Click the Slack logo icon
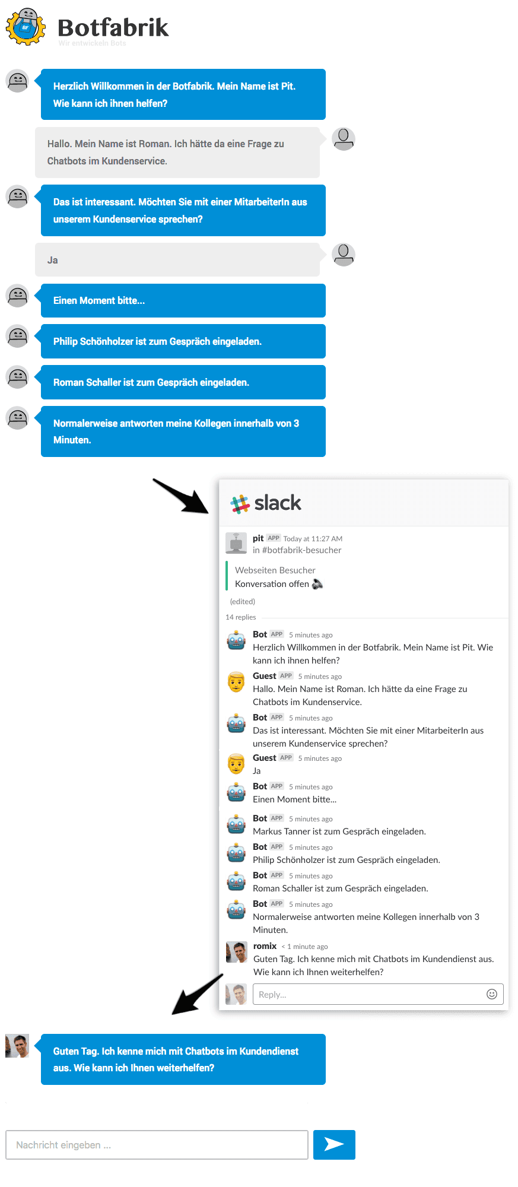 pyautogui.click(x=240, y=504)
